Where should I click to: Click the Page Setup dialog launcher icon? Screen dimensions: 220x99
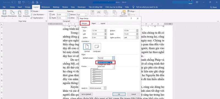46,21
